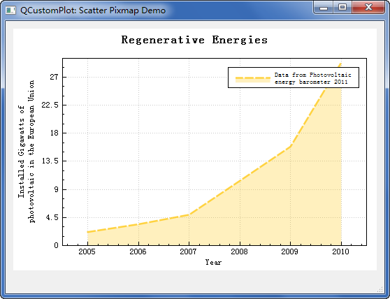Click the 'Regenerative Energies' plot title
390x299 pixels.
pos(194,40)
